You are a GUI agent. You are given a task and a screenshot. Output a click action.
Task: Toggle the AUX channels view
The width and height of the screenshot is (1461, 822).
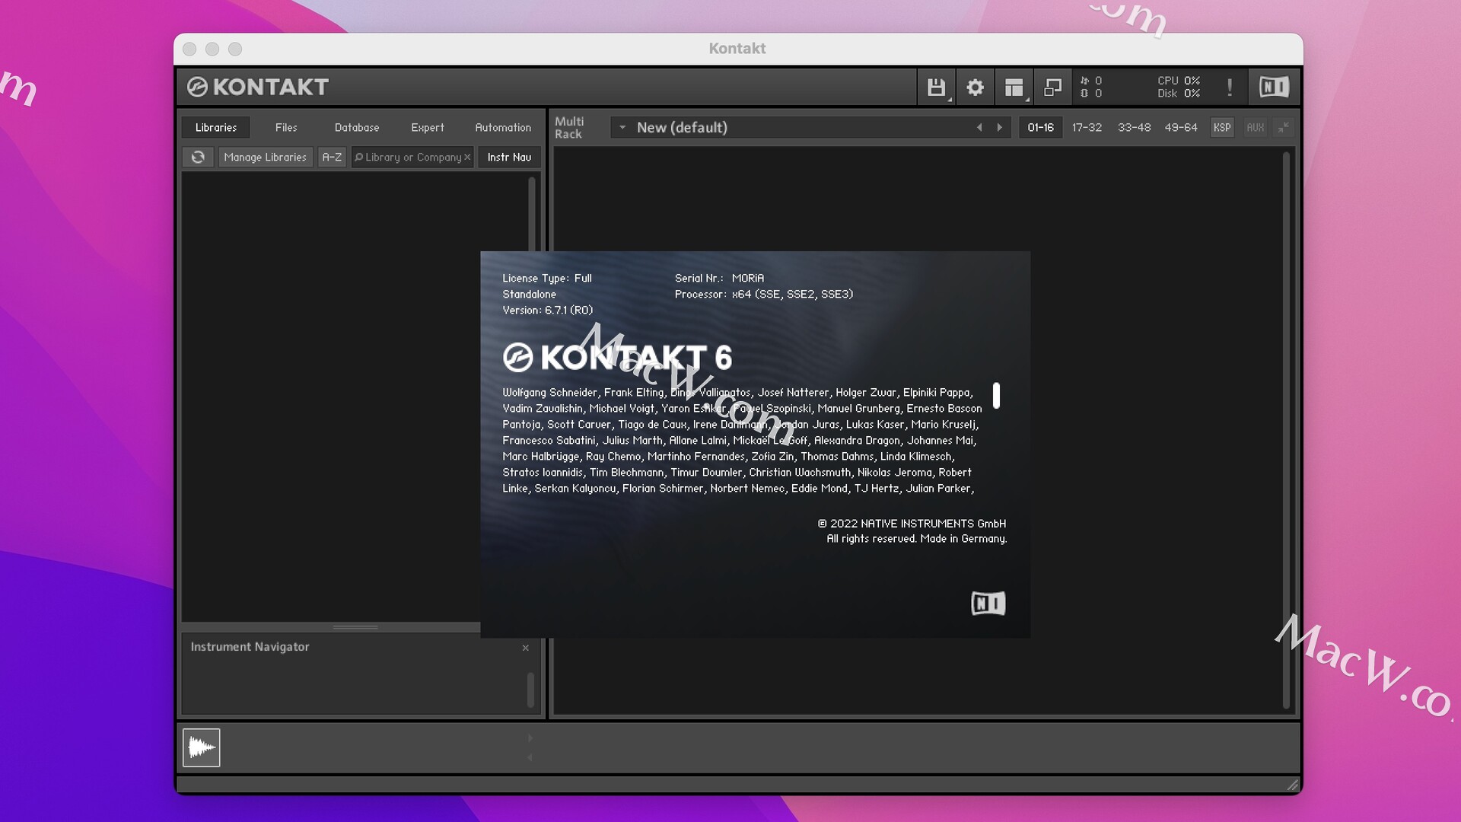(x=1255, y=127)
